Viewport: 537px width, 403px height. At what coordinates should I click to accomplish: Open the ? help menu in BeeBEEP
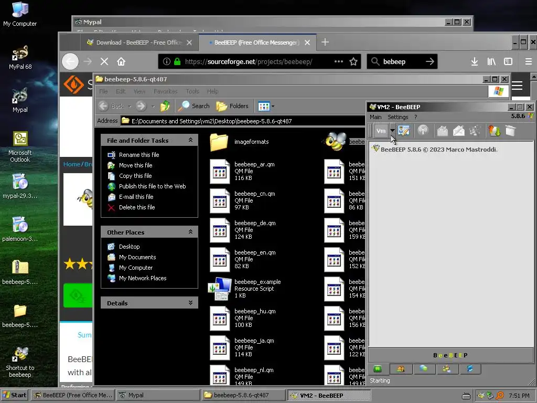tap(415, 117)
